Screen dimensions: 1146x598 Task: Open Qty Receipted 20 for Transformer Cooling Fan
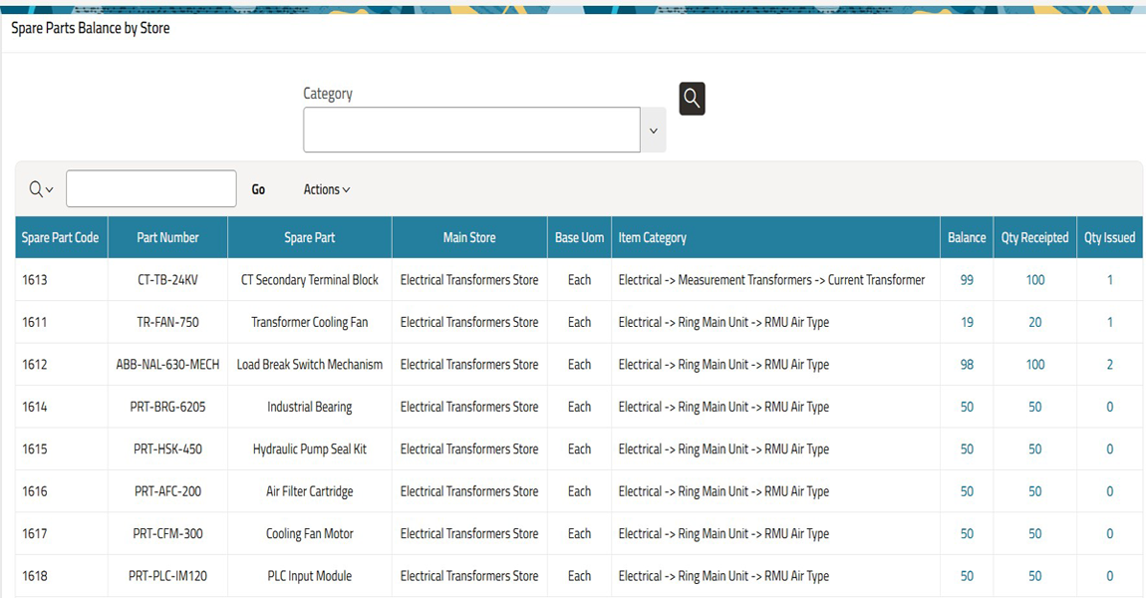(1035, 323)
